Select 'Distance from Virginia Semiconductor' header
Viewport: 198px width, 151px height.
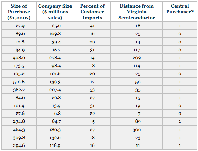click(x=136, y=12)
